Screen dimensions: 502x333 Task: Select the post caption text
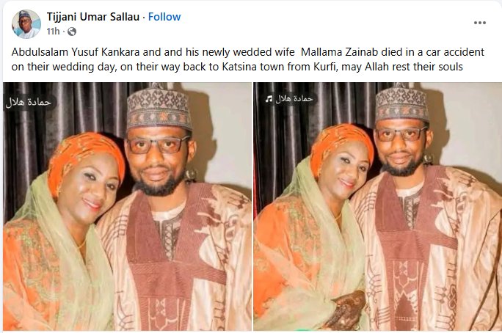(x=248, y=59)
